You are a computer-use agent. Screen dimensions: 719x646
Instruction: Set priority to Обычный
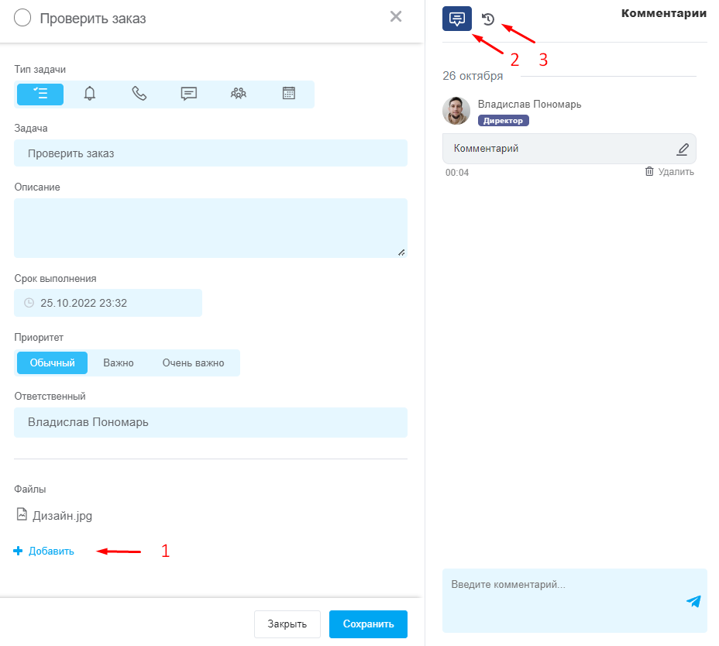(52, 363)
